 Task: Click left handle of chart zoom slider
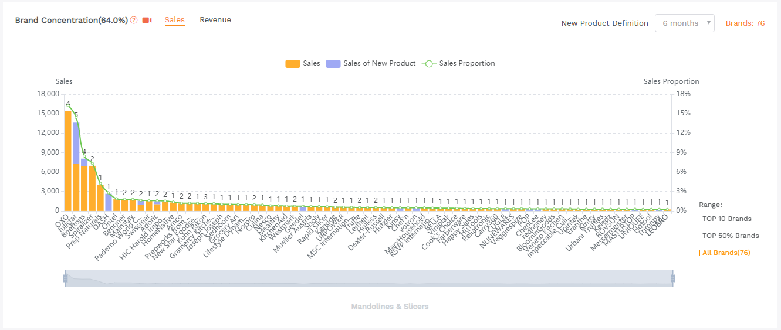coord(66,278)
